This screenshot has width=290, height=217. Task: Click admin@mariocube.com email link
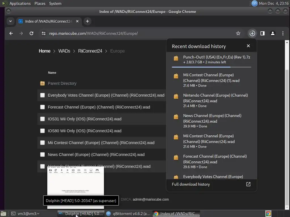pyautogui.click(x=151, y=199)
